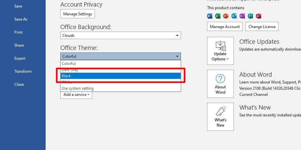Click the Version 2108 build text

click(x=270, y=88)
